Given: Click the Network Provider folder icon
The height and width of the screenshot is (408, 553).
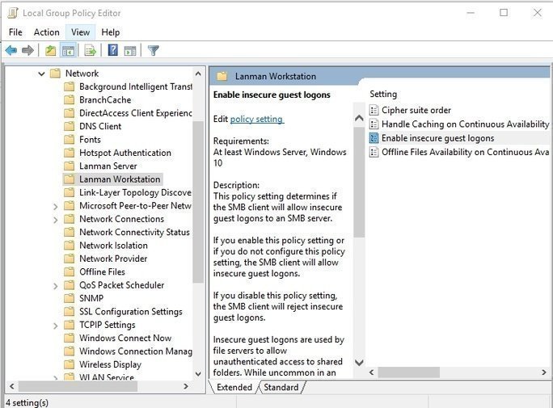Looking at the screenshot, I should [70, 259].
